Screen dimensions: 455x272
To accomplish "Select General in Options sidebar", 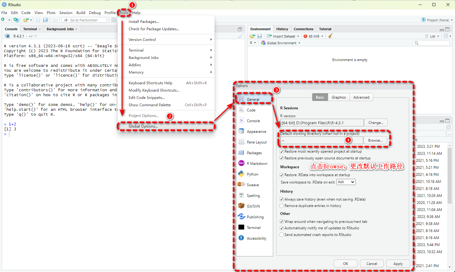I will (254, 99).
